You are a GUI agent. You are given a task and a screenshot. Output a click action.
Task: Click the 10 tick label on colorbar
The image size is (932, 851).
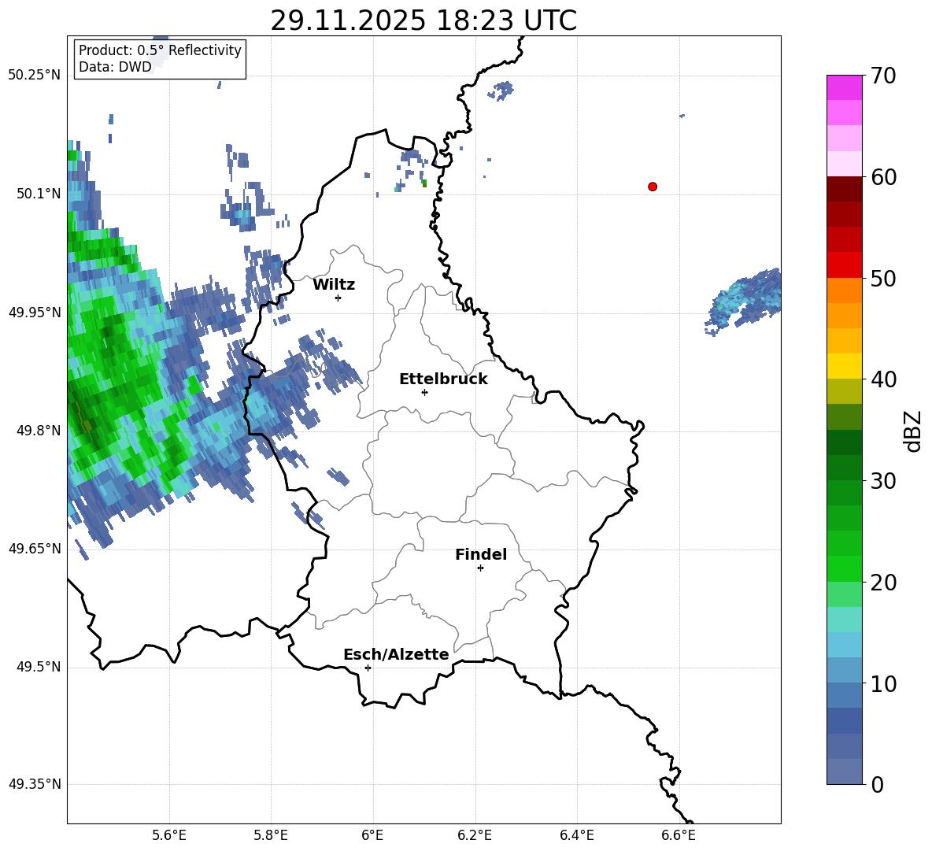[883, 683]
